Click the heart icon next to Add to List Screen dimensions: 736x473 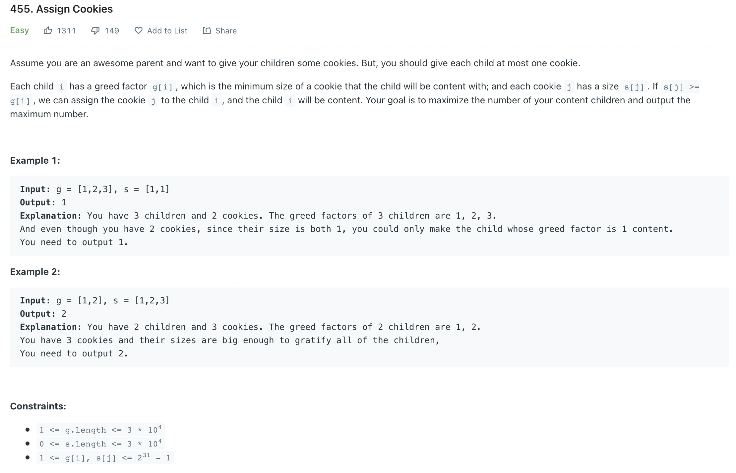(139, 30)
